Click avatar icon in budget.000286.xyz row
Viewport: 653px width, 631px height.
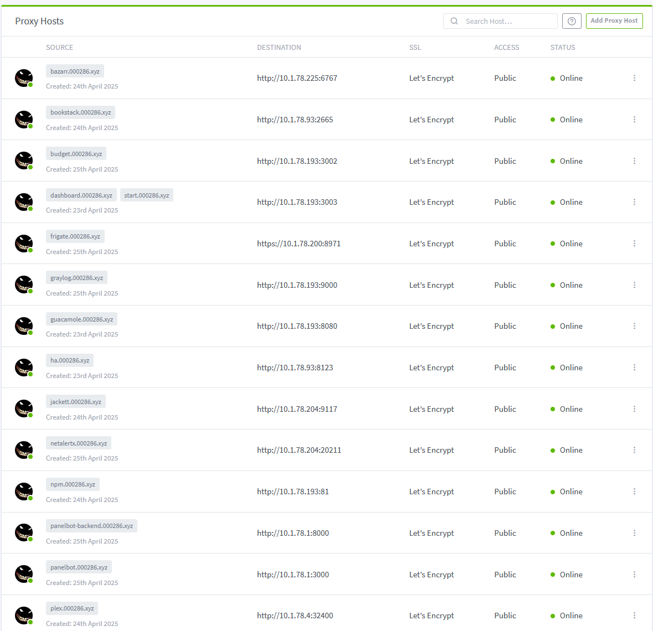pos(24,161)
